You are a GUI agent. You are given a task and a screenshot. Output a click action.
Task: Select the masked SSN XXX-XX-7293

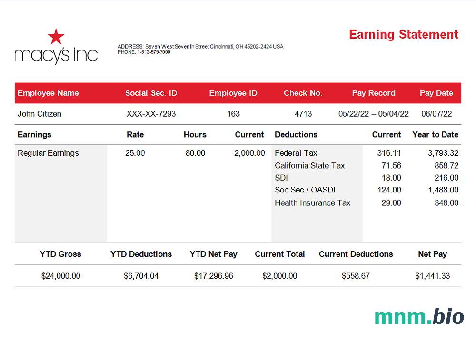(x=151, y=114)
